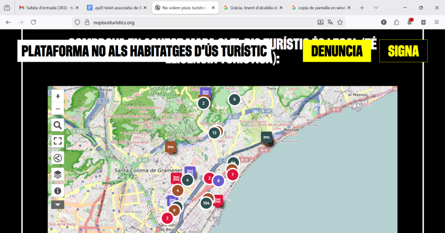Select the dark teal bed marker near Montgat
This screenshot has width=445, height=233.
(x=266, y=138)
